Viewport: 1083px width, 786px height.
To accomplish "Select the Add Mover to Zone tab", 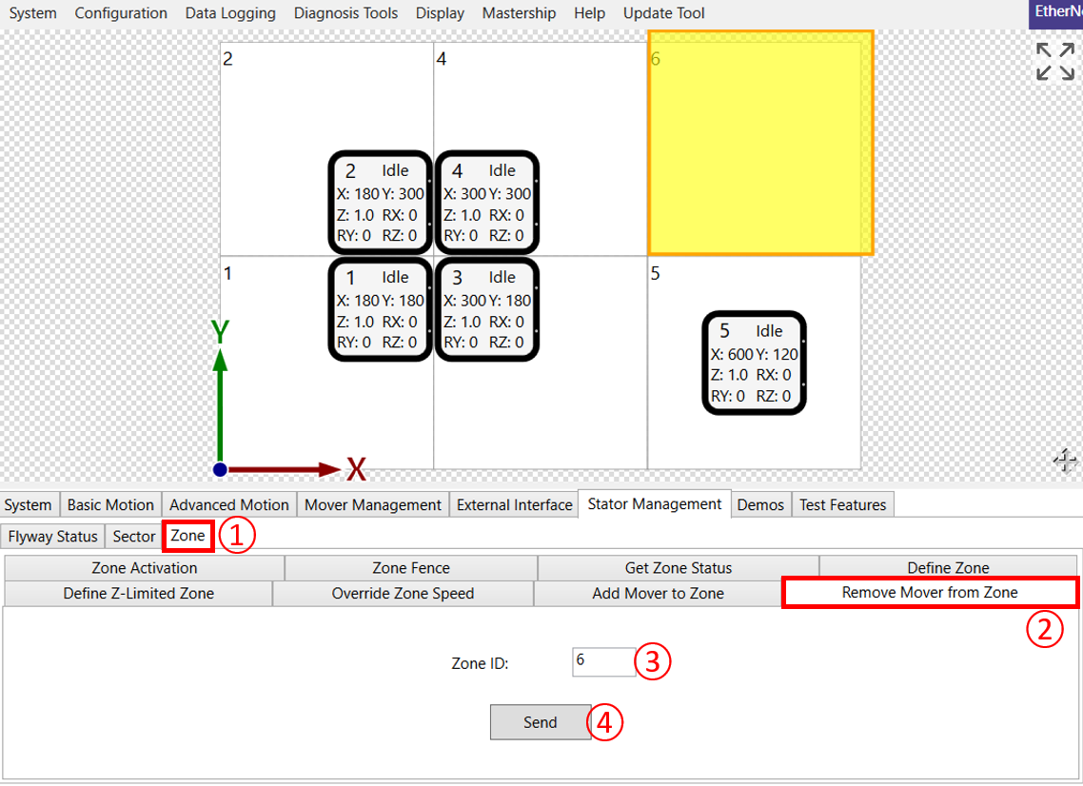I will tap(658, 594).
